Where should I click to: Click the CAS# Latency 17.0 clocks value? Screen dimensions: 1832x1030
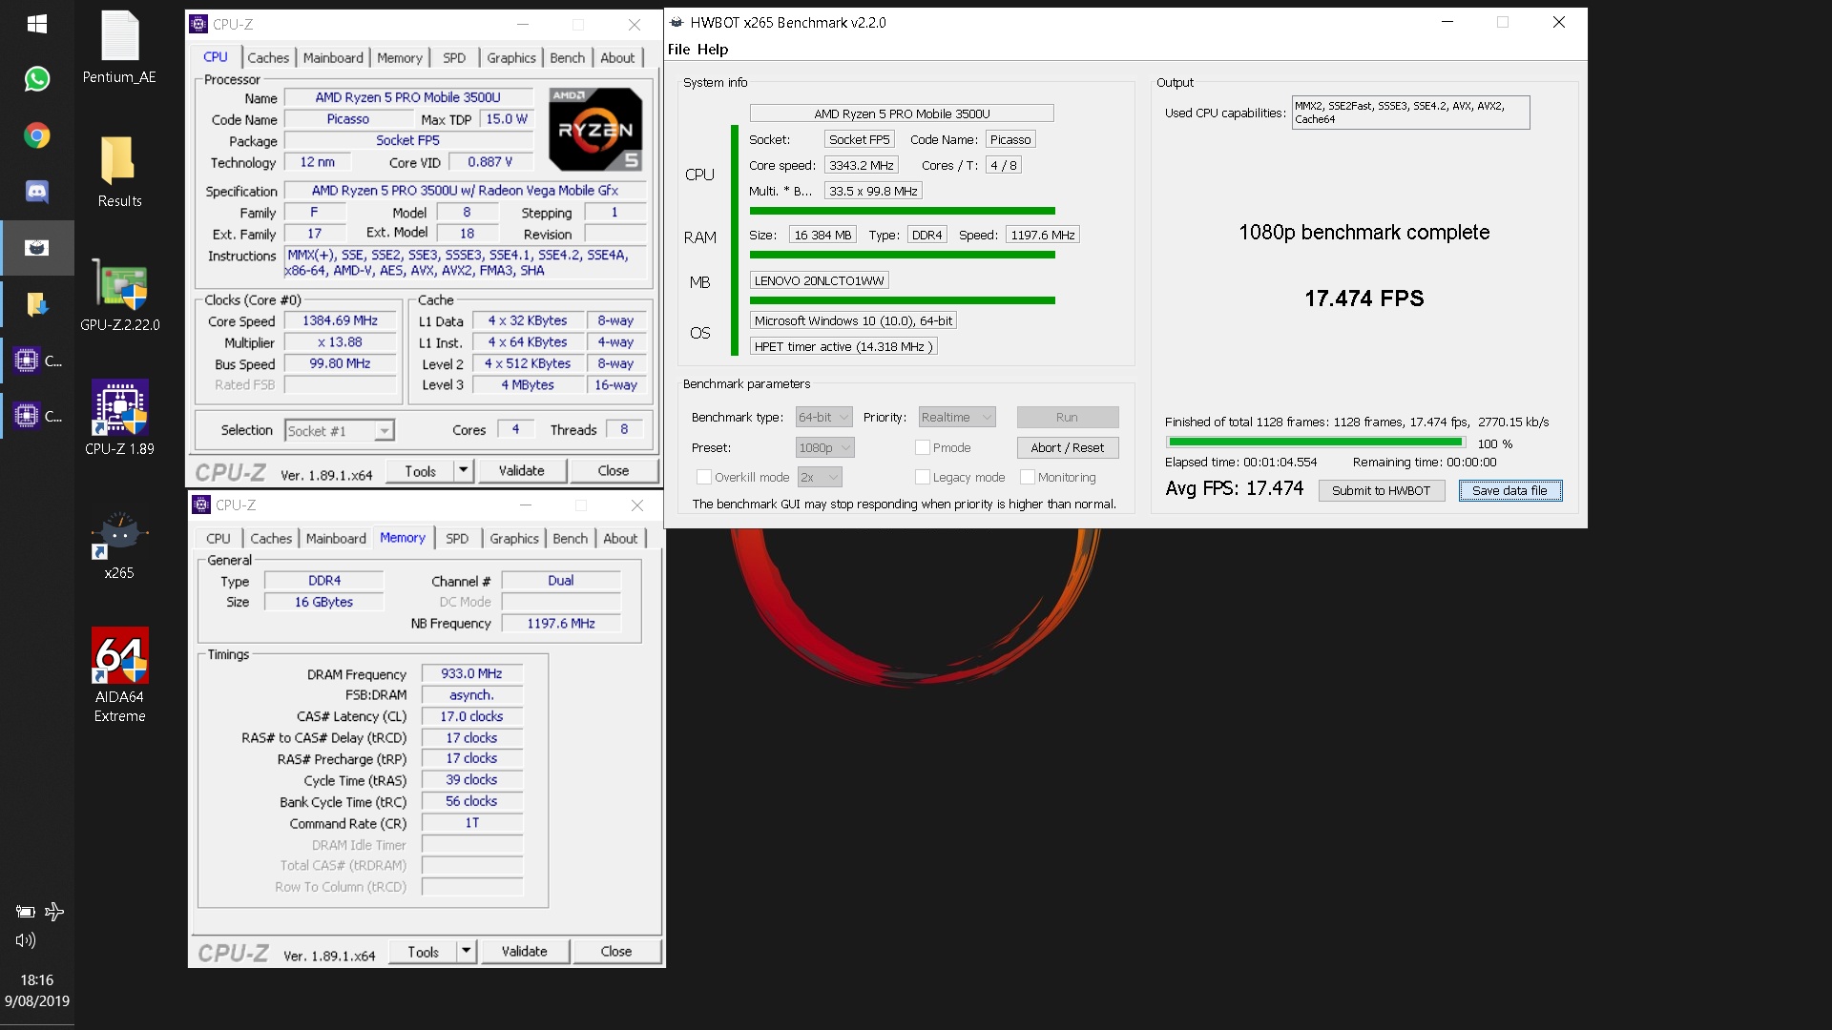[471, 716]
